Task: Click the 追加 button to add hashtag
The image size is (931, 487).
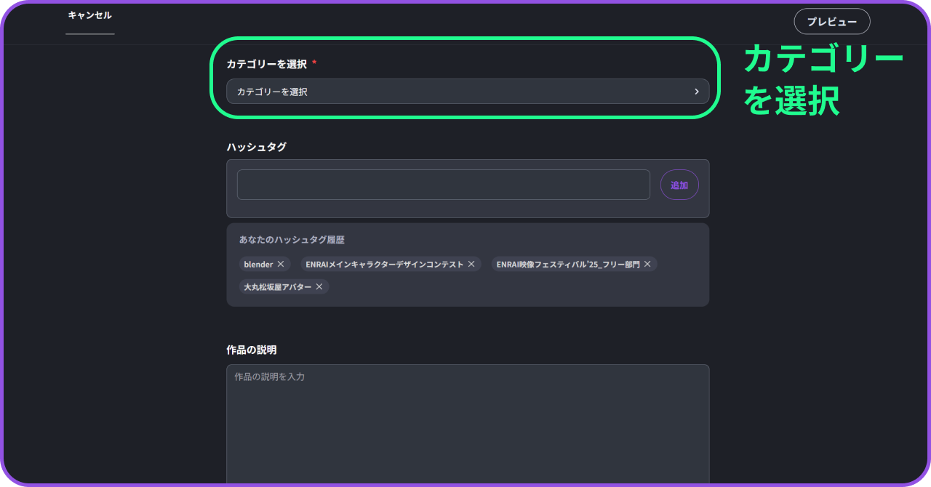Action: pyautogui.click(x=679, y=185)
